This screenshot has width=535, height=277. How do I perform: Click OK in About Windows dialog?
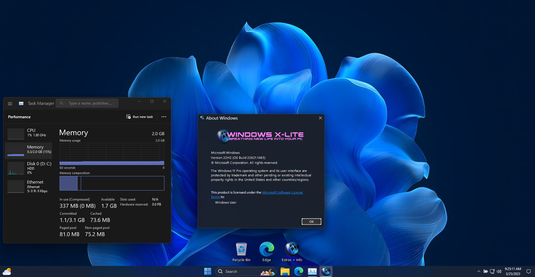pyautogui.click(x=311, y=222)
